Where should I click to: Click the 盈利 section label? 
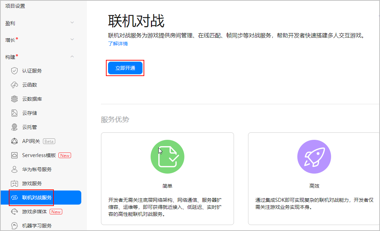pyautogui.click(x=10, y=23)
